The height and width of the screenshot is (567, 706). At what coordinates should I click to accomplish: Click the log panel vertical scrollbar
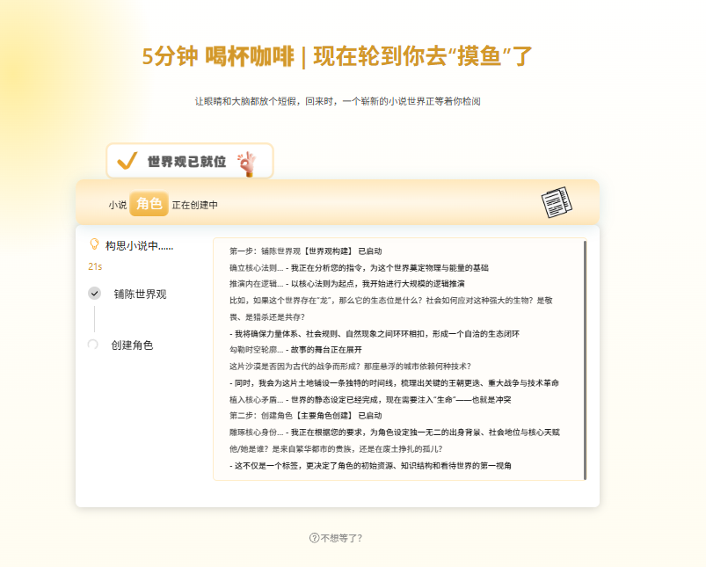tap(585, 360)
